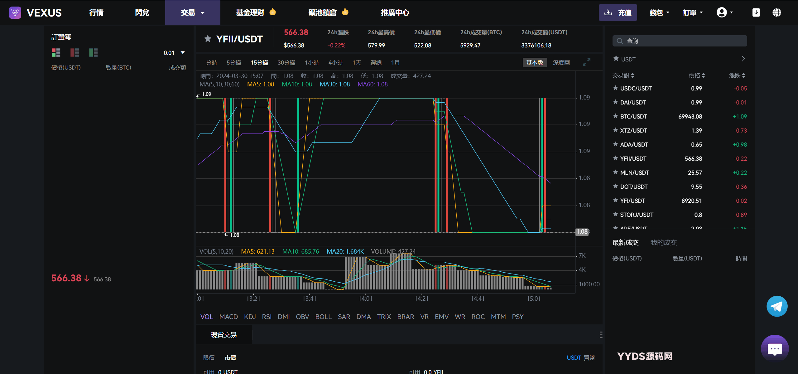Image resolution: width=798 pixels, height=374 pixels.
Task: Click the 查詢 search input field
Action: click(x=680, y=41)
